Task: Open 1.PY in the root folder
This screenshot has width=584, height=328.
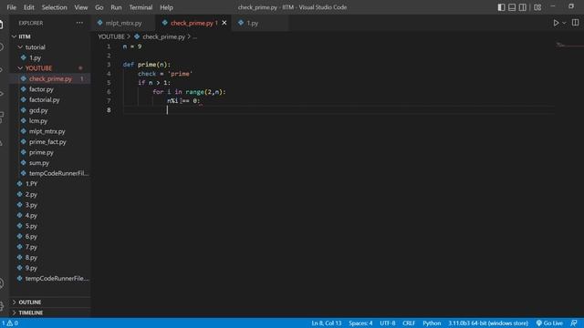Action: [31, 184]
